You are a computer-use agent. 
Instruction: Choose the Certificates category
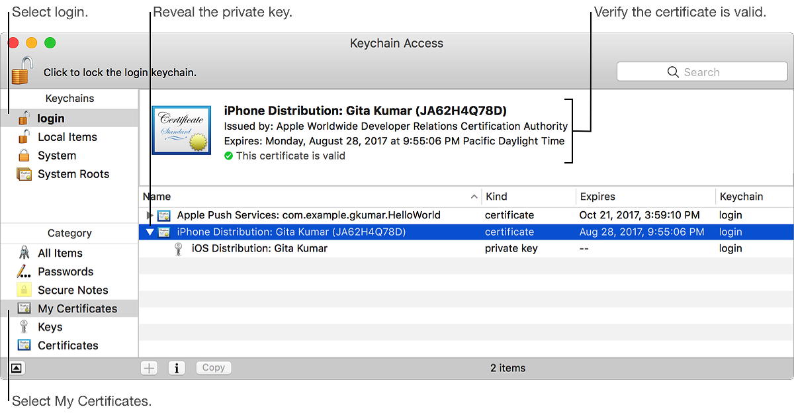[x=69, y=345]
